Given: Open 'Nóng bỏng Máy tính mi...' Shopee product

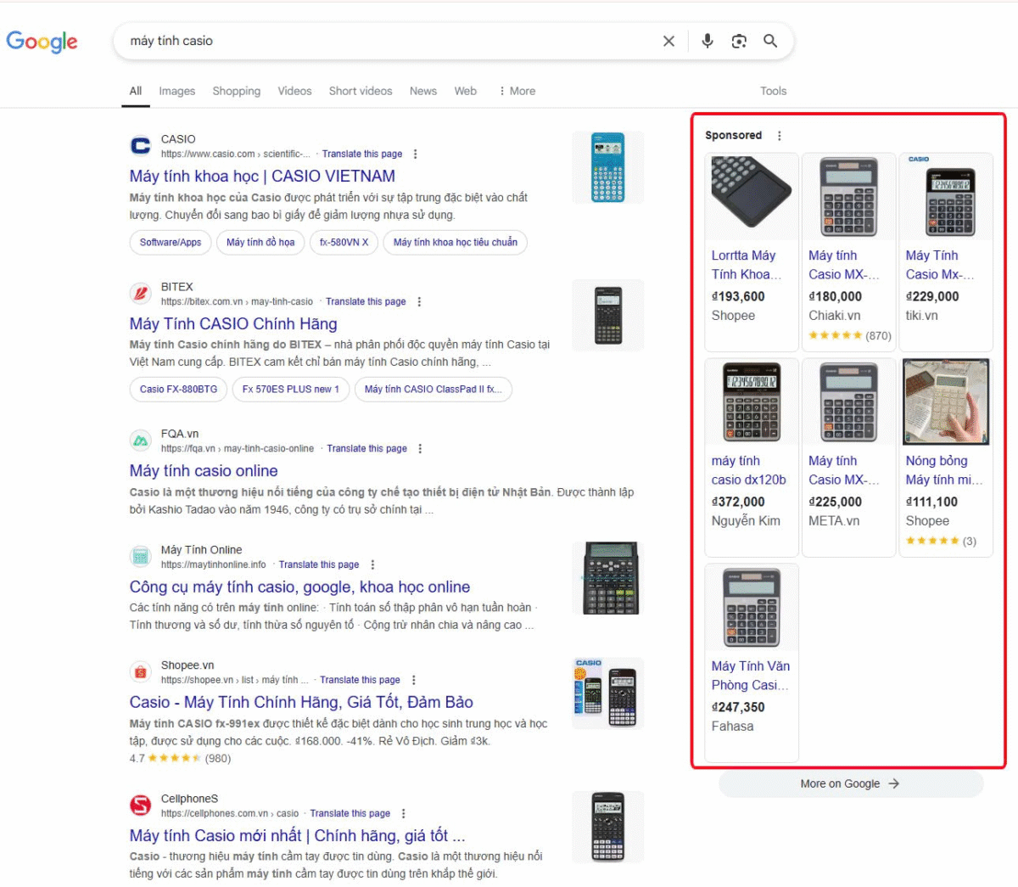Looking at the screenshot, I should coord(946,458).
